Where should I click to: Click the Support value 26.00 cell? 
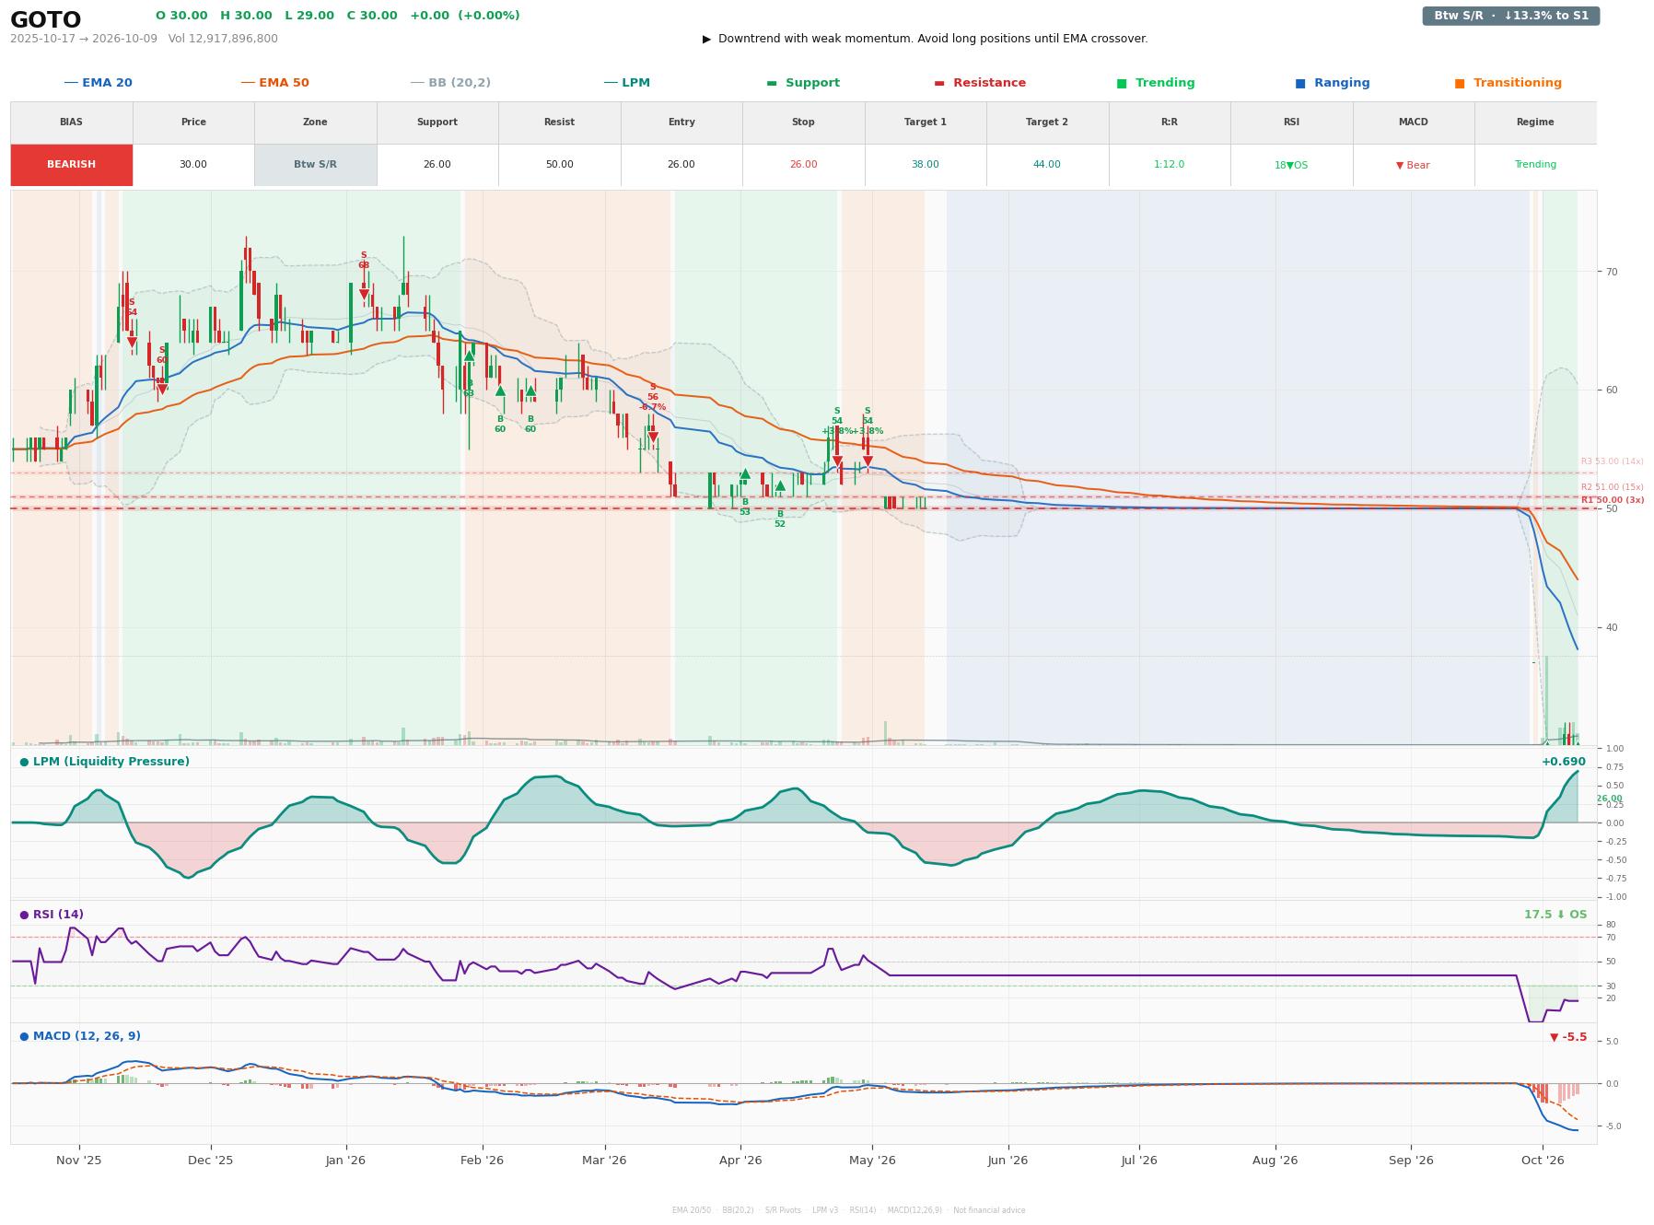click(437, 165)
